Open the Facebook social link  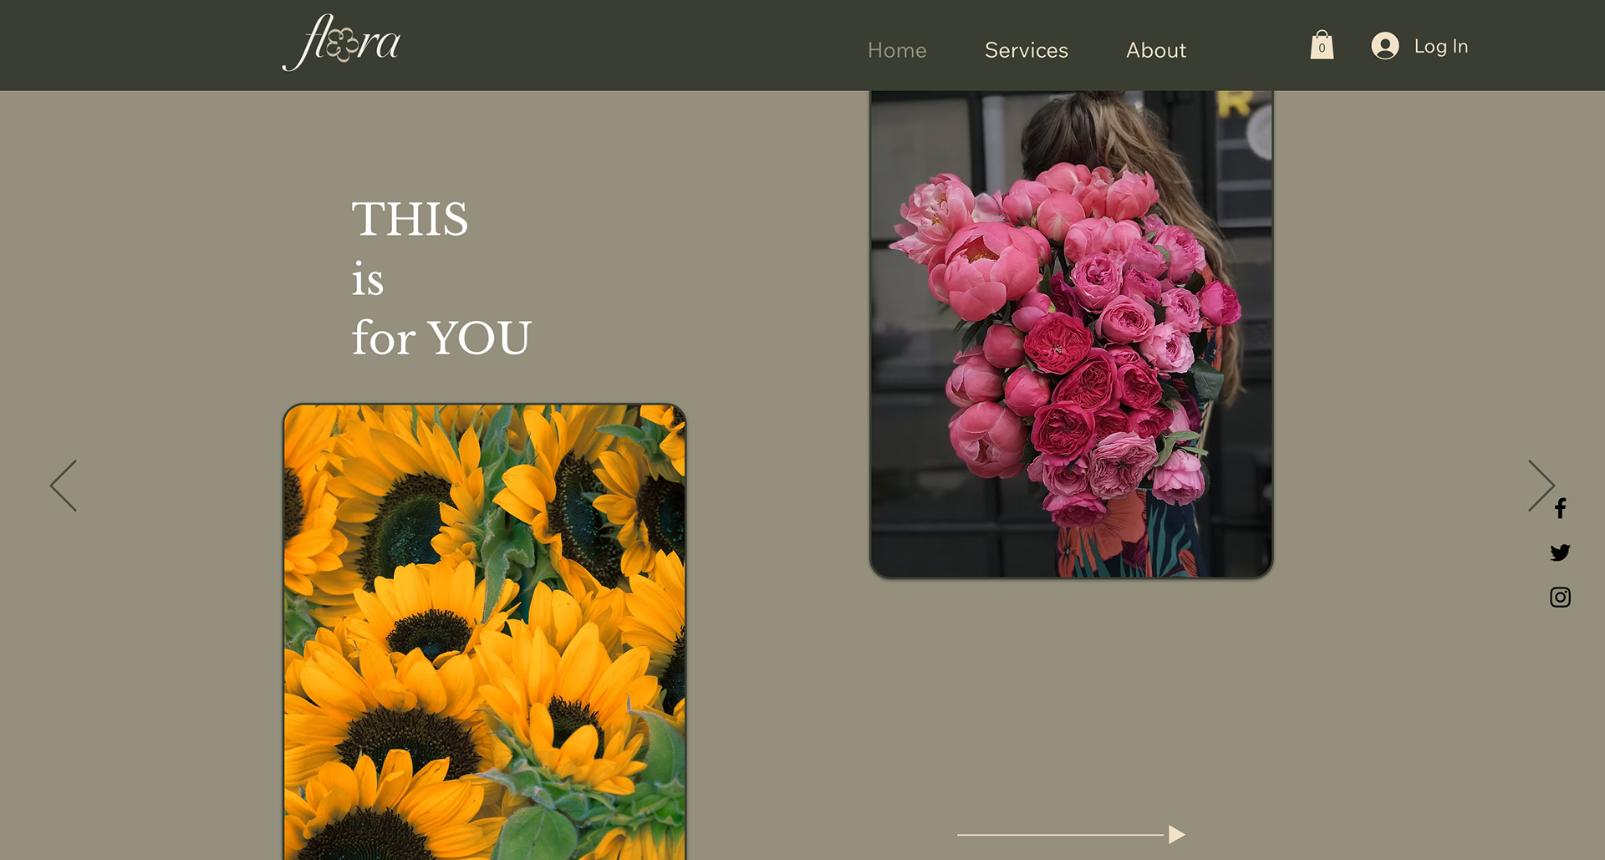pyautogui.click(x=1560, y=508)
